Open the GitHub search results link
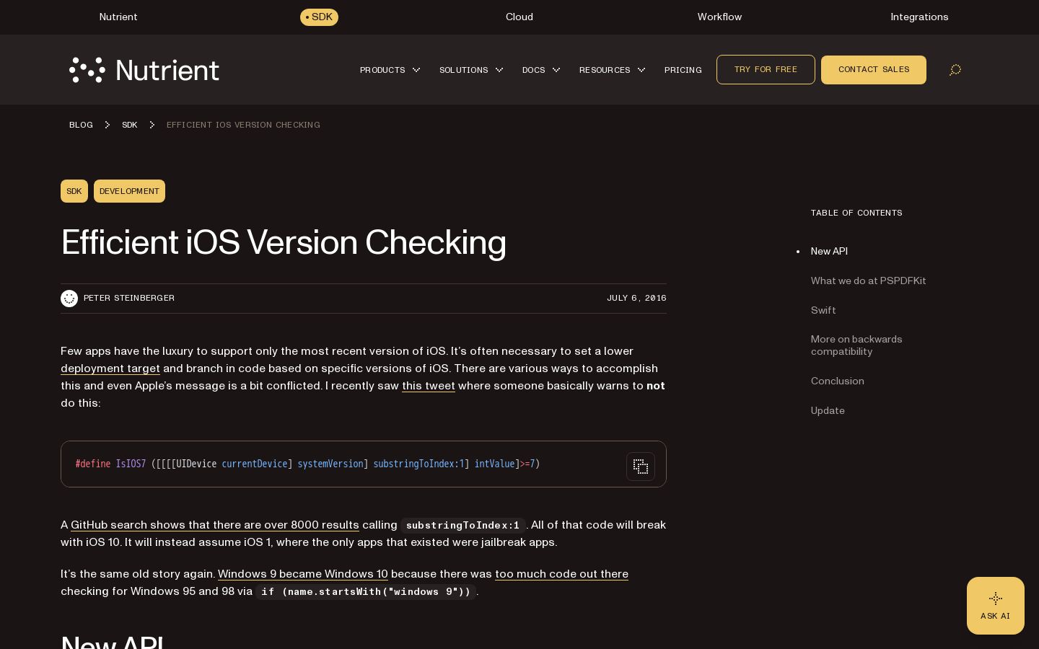1039x649 pixels. click(215, 525)
